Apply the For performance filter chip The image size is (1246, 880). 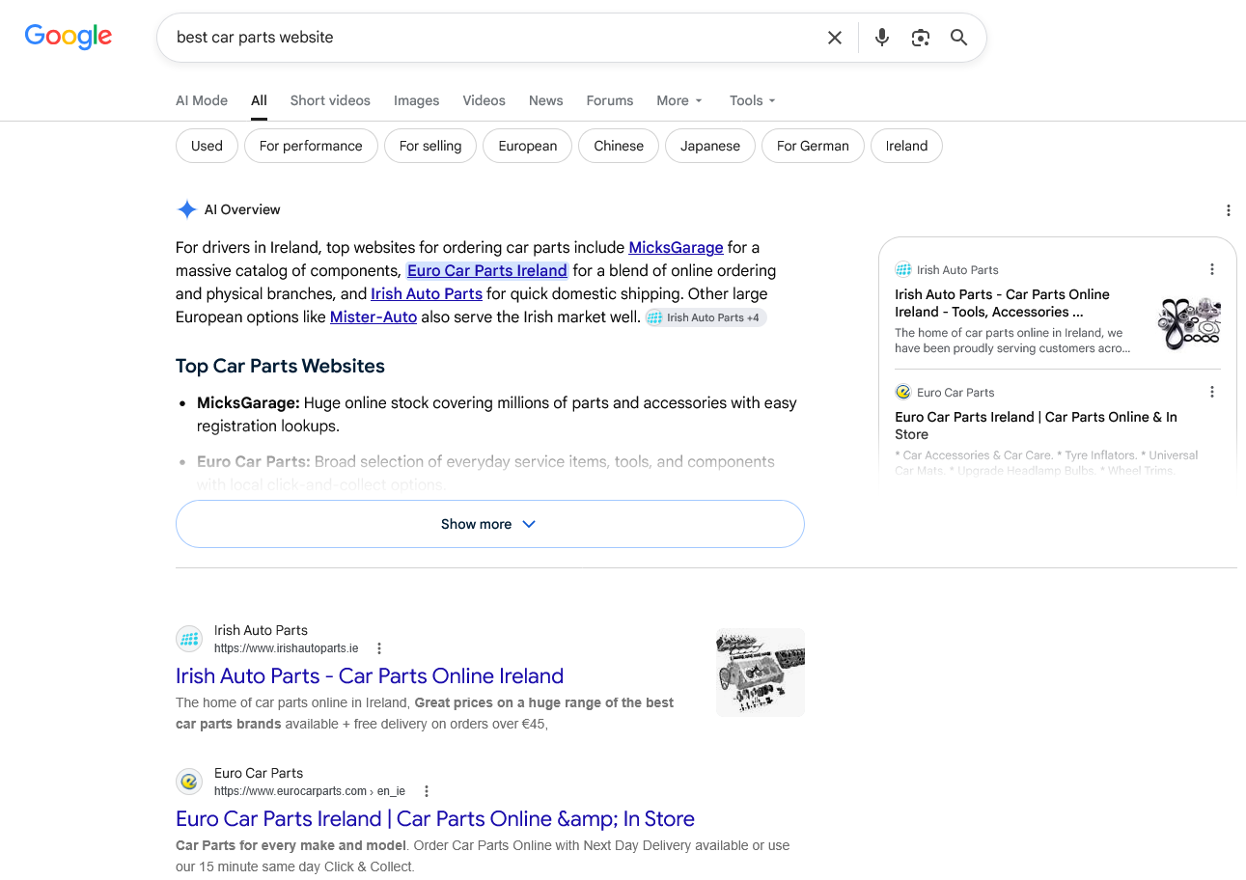coord(311,146)
